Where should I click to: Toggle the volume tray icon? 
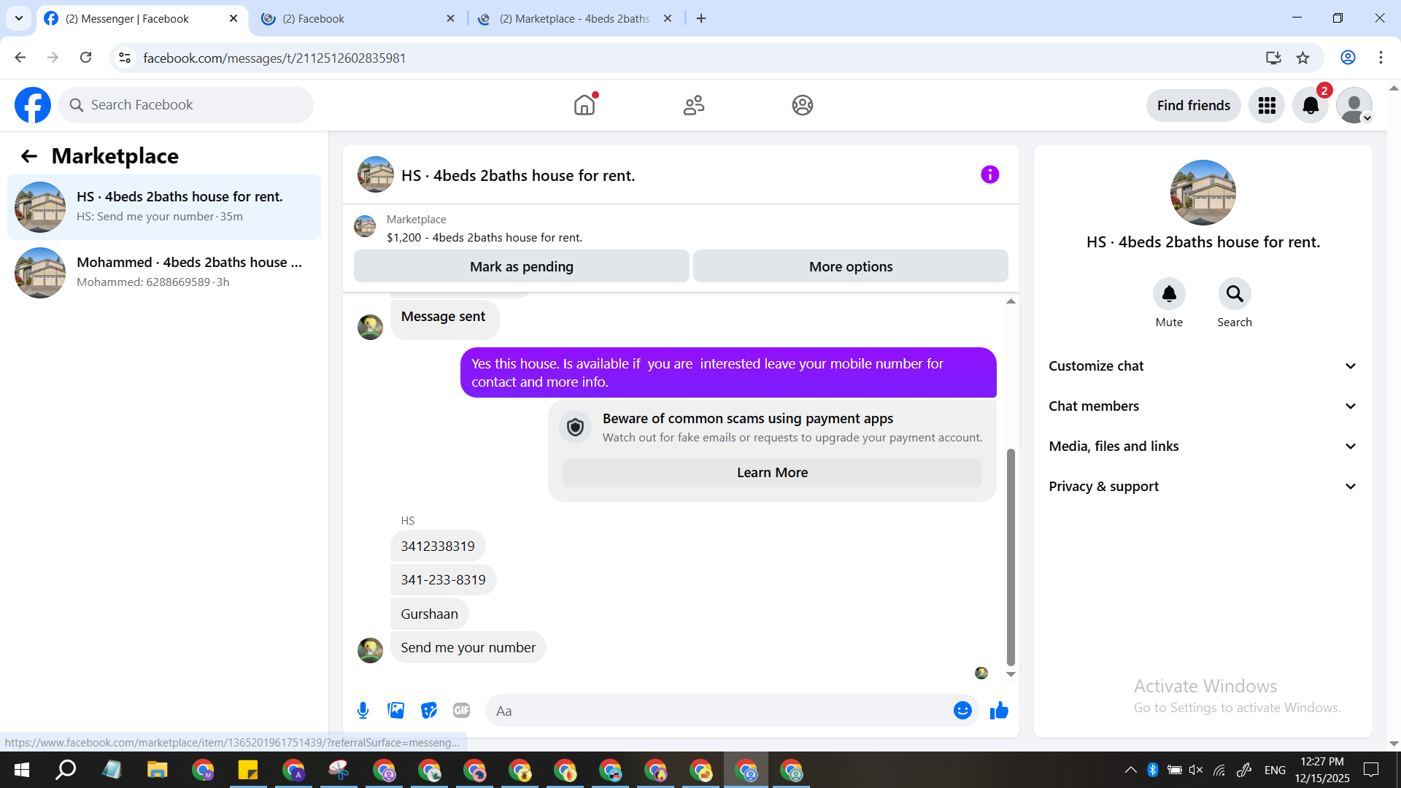click(x=1195, y=770)
